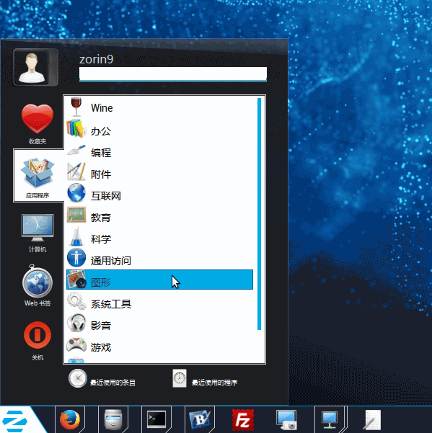432x433 pixels.
Task: Click the blue category list scrollbar
Action: coord(259,214)
